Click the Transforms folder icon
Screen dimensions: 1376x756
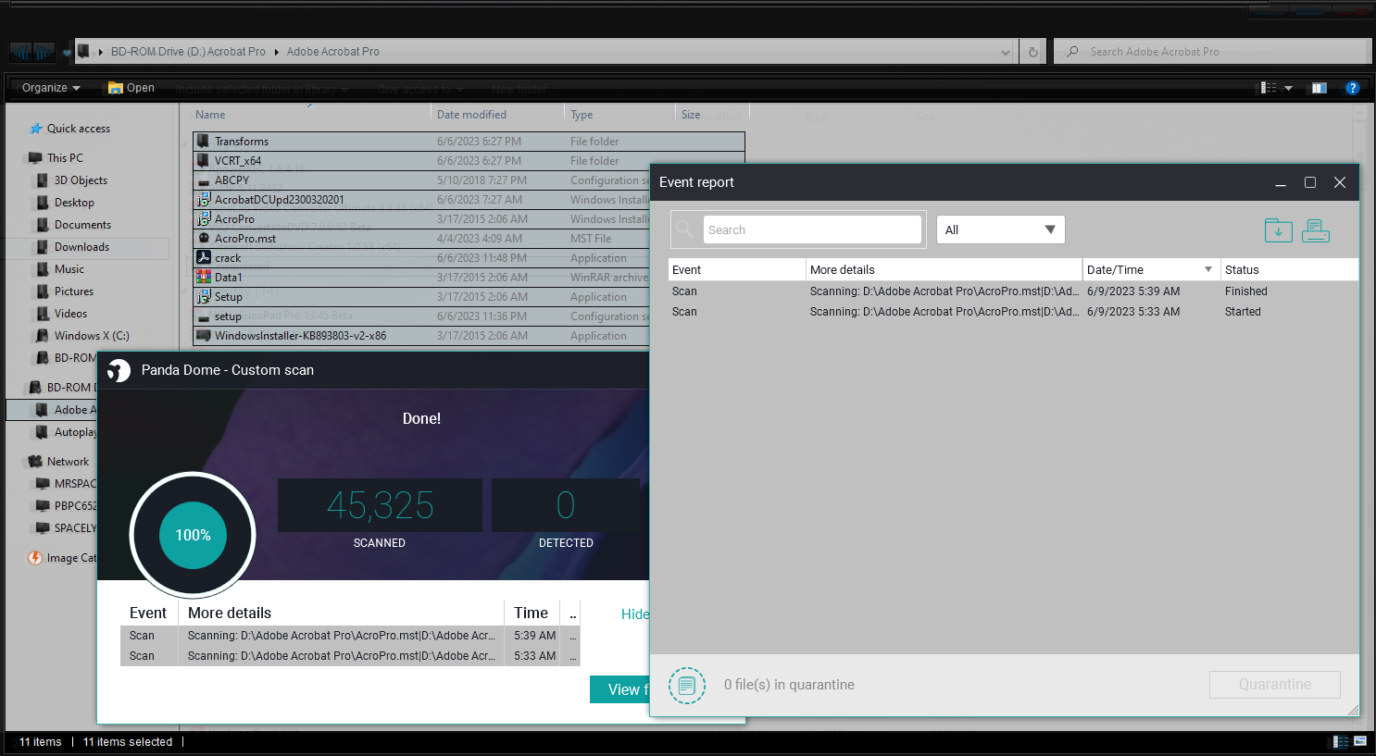click(x=203, y=142)
